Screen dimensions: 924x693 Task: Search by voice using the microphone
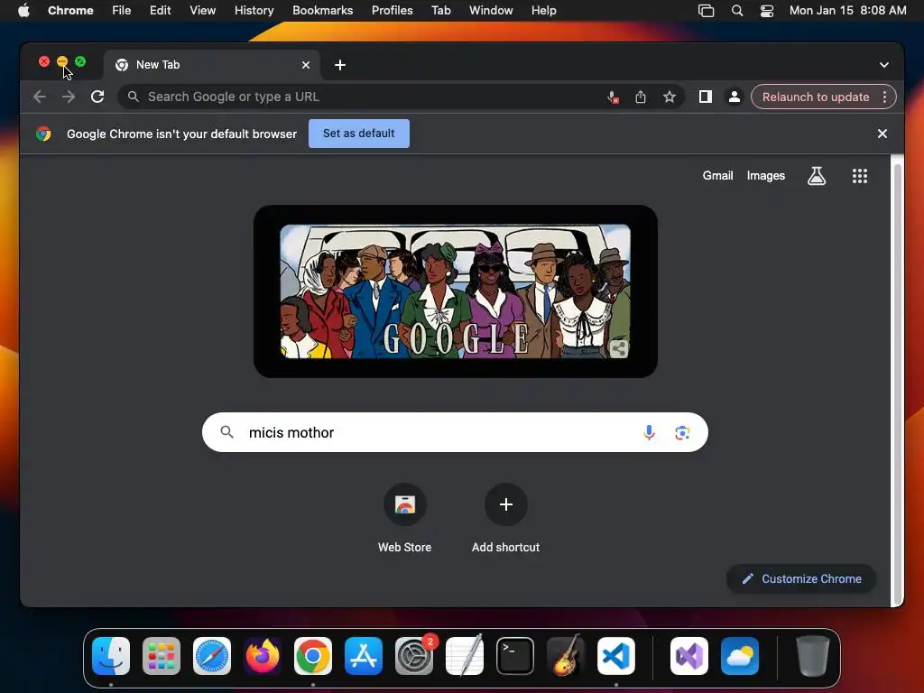click(649, 432)
